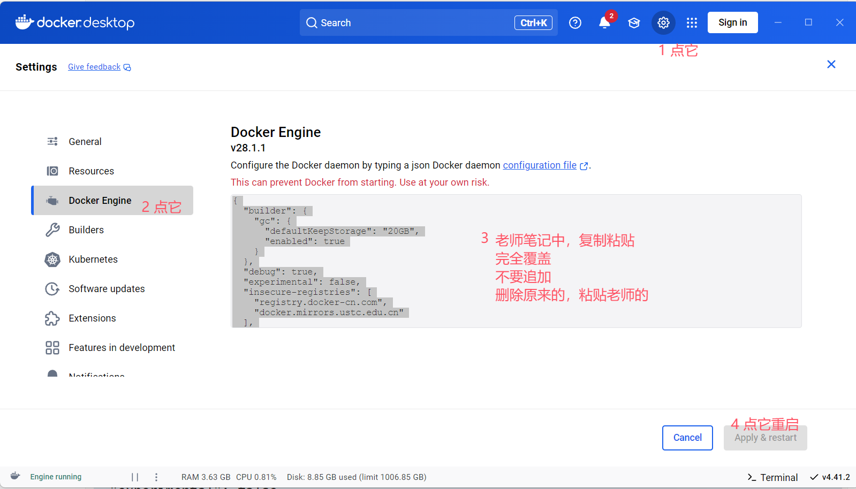Click the Engine running status text

pos(56,477)
